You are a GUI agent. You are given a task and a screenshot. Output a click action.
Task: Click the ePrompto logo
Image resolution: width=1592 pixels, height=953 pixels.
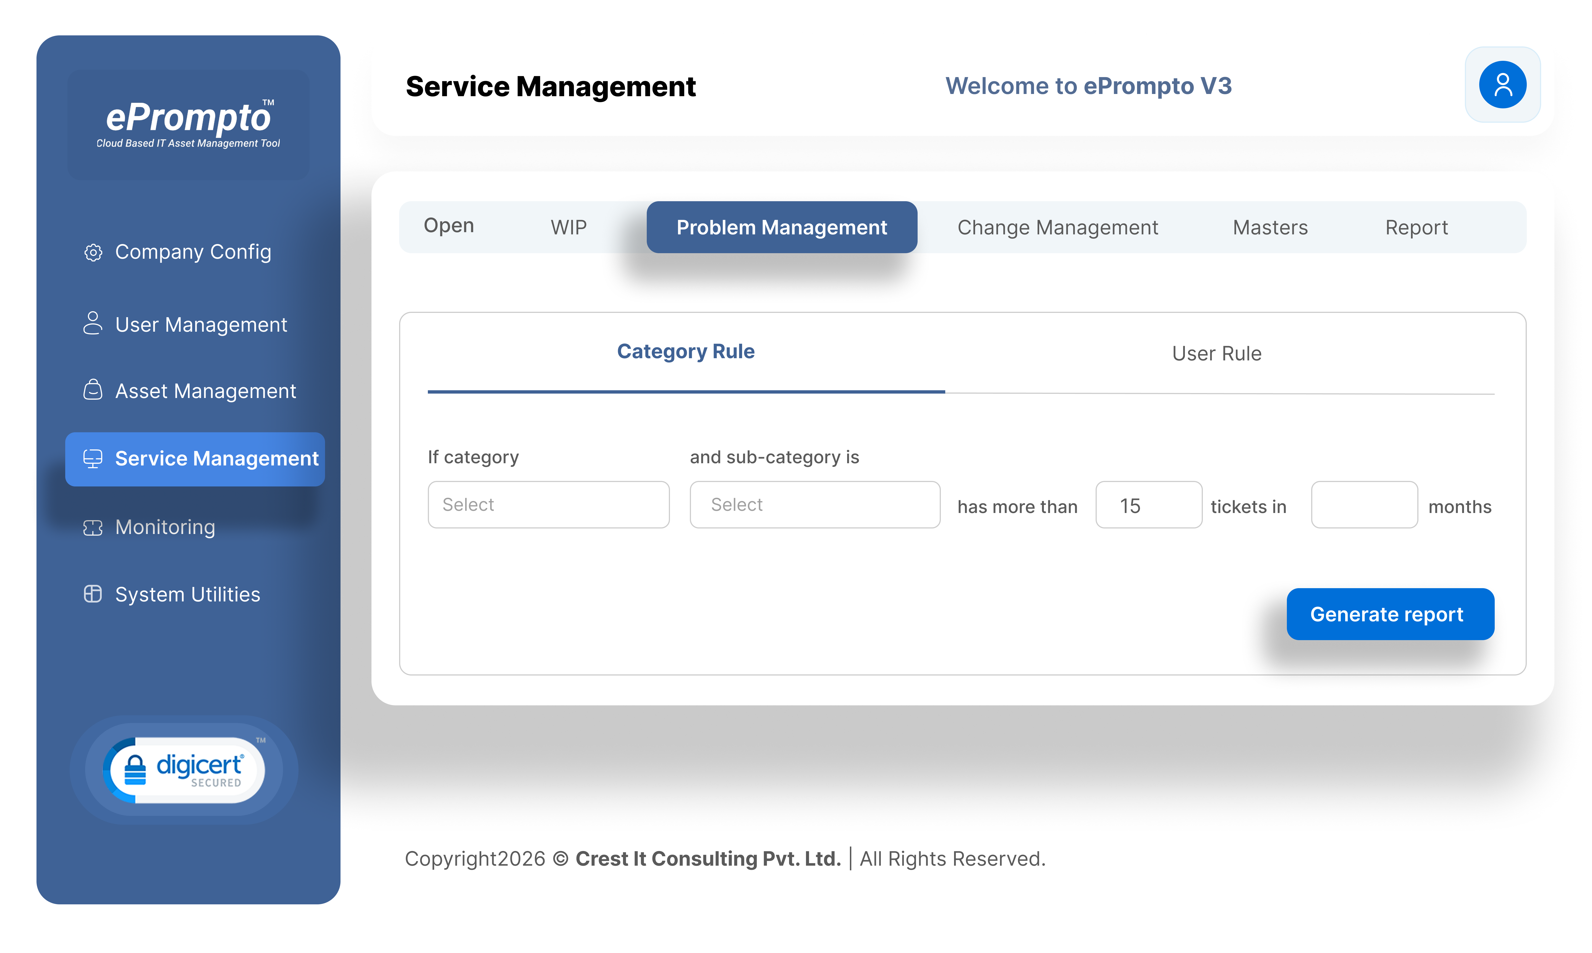pos(188,123)
